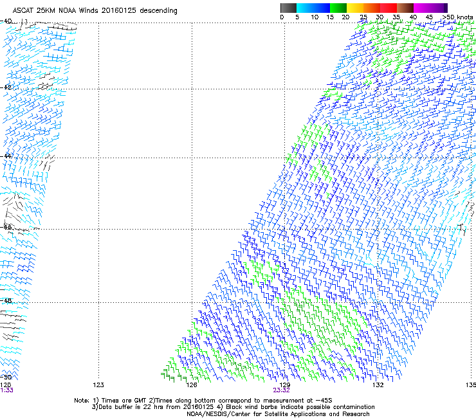Click the blue 10-15 knots color band in the legend
Viewport: 476px width, 418px height.
[x=322, y=8]
